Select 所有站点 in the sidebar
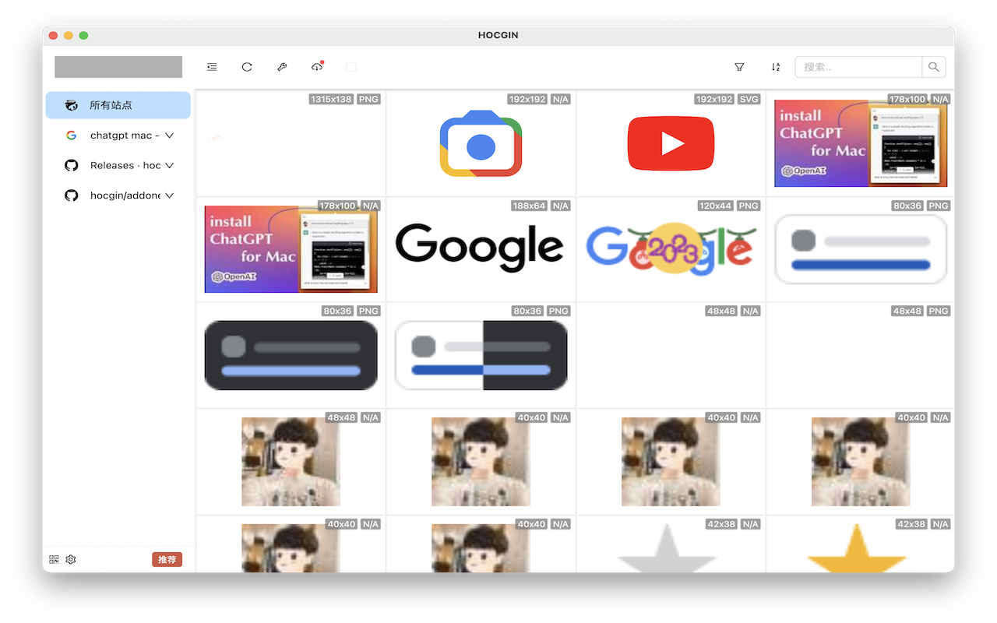Viewport: 997px width, 623px height. (x=118, y=105)
